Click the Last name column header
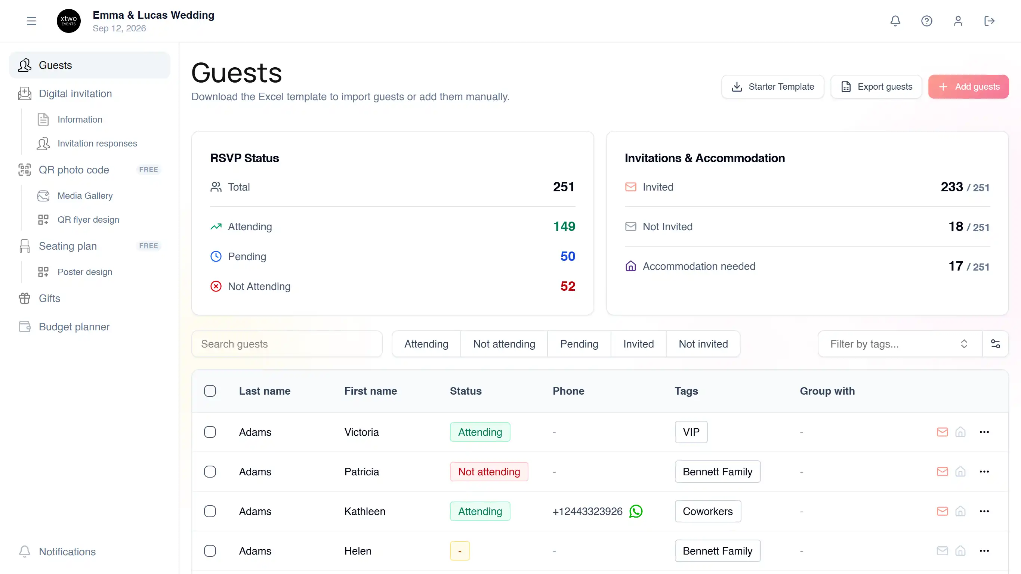 (264, 391)
